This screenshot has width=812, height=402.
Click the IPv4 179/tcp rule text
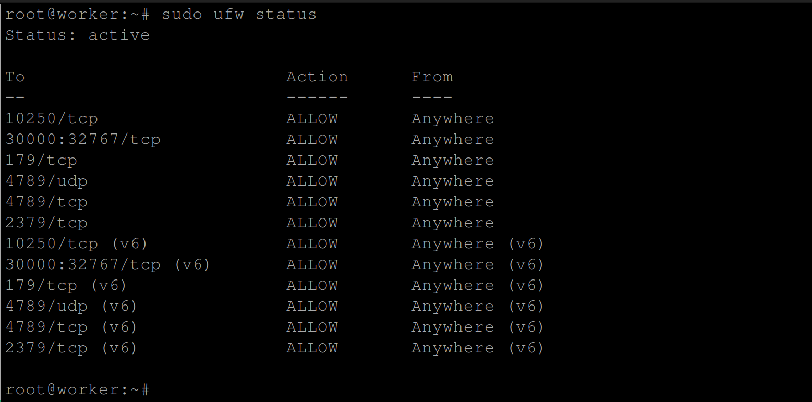pyautogui.click(x=41, y=160)
